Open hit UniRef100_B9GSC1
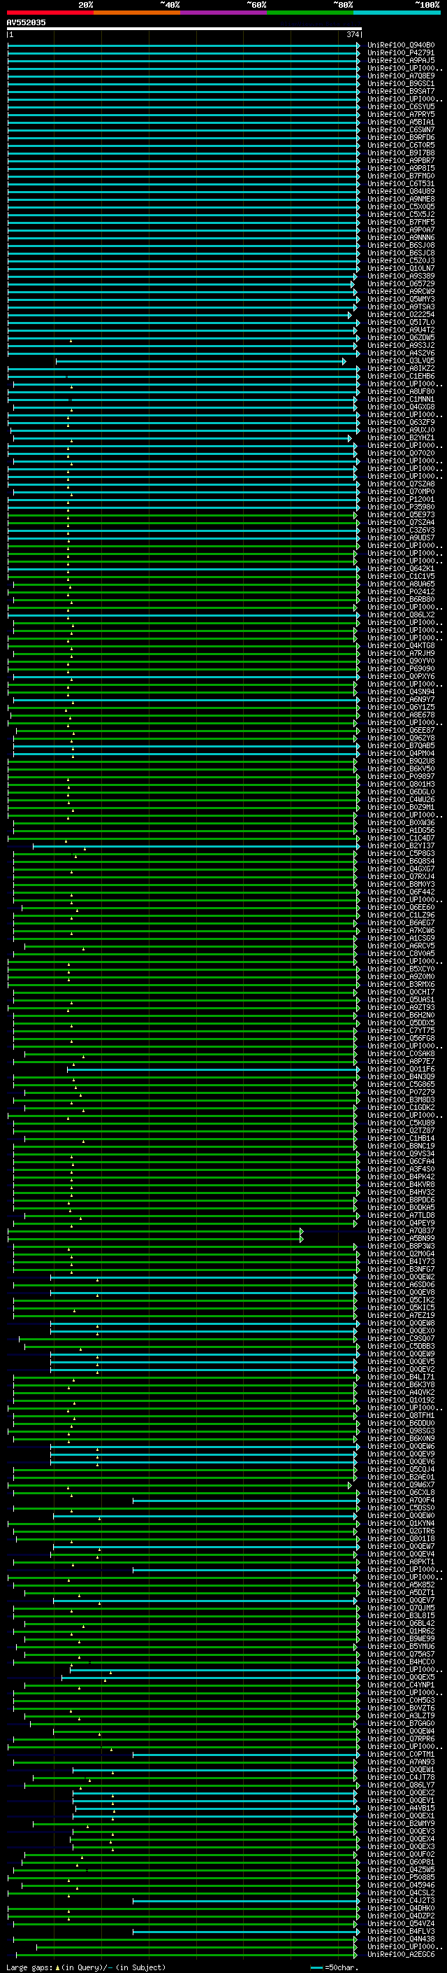The height and width of the screenshot is (1973, 447). pyautogui.click(x=401, y=83)
